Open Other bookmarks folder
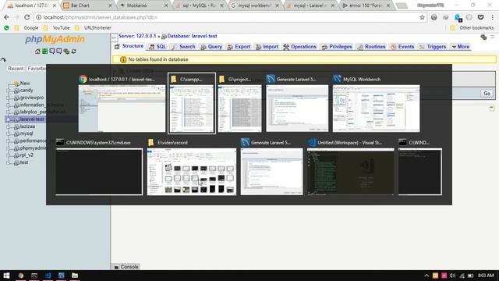Viewport: 499px width, 281px height. [472, 28]
